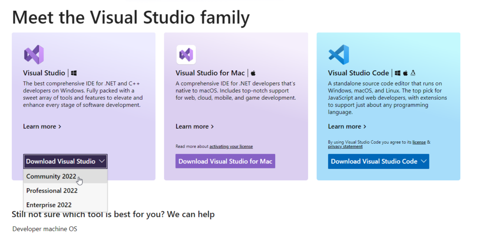
Task: Click the Meet the Visual Studio family heading
Action: tap(131, 17)
